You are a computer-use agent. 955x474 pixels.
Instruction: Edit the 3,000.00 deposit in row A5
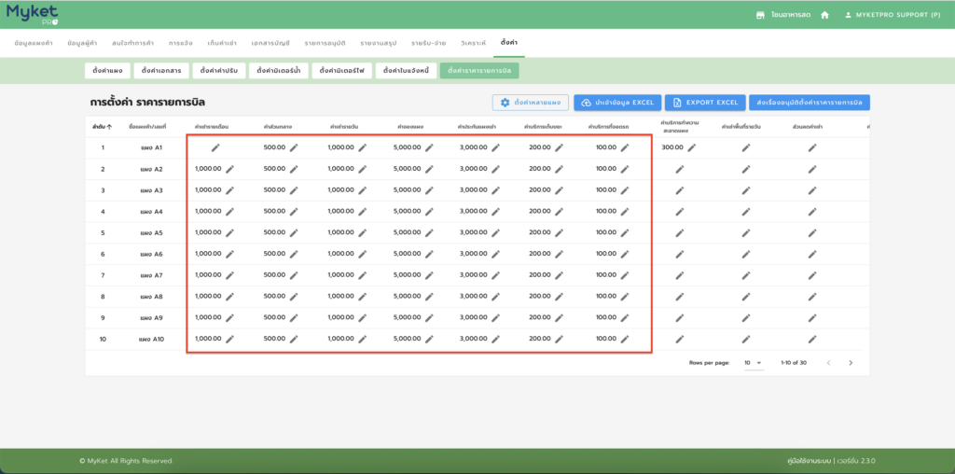click(496, 232)
